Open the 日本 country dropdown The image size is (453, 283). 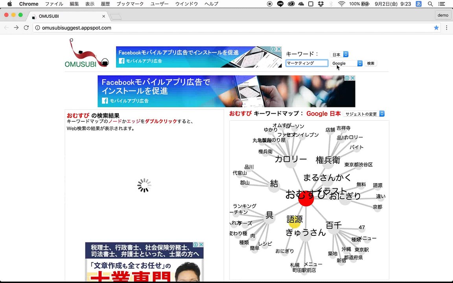(x=339, y=54)
